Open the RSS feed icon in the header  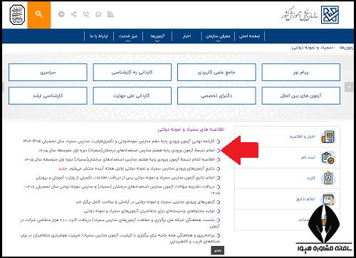pos(110,14)
